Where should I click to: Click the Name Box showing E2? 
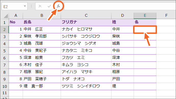tap(15, 7)
